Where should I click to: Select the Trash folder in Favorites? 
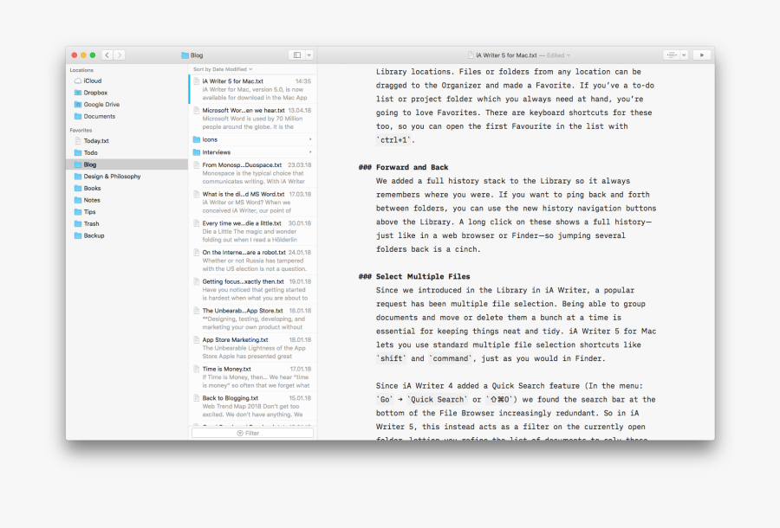click(x=91, y=223)
